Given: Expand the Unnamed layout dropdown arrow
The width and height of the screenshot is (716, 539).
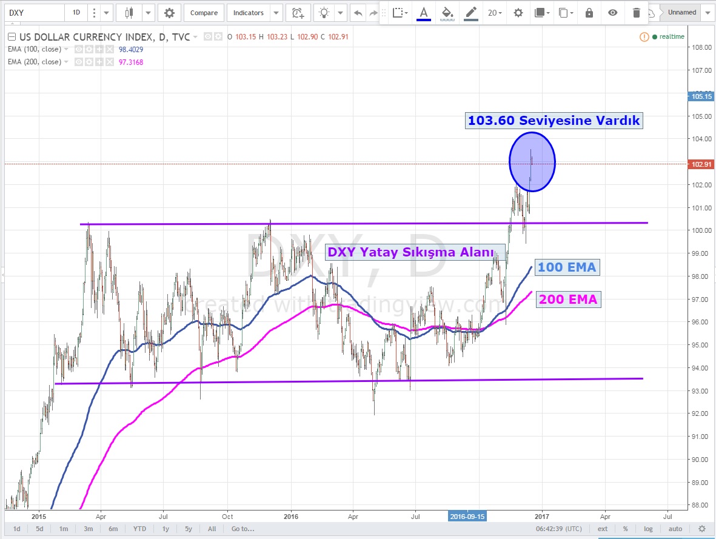Looking at the screenshot, I should (x=709, y=13).
